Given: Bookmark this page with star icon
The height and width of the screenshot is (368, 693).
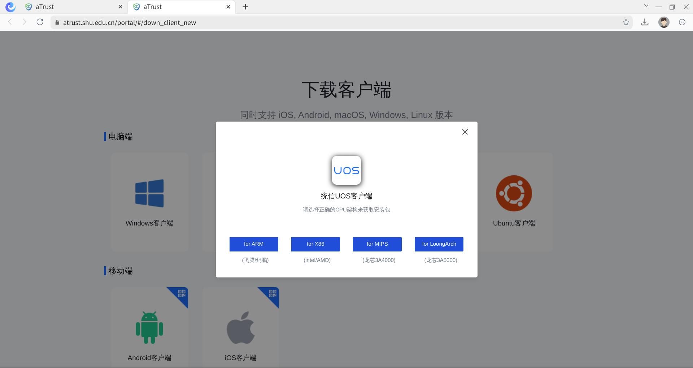Looking at the screenshot, I should [x=626, y=22].
